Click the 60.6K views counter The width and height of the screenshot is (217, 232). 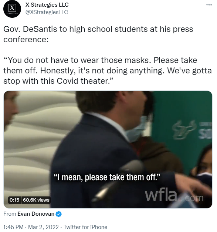click(x=36, y=200)
